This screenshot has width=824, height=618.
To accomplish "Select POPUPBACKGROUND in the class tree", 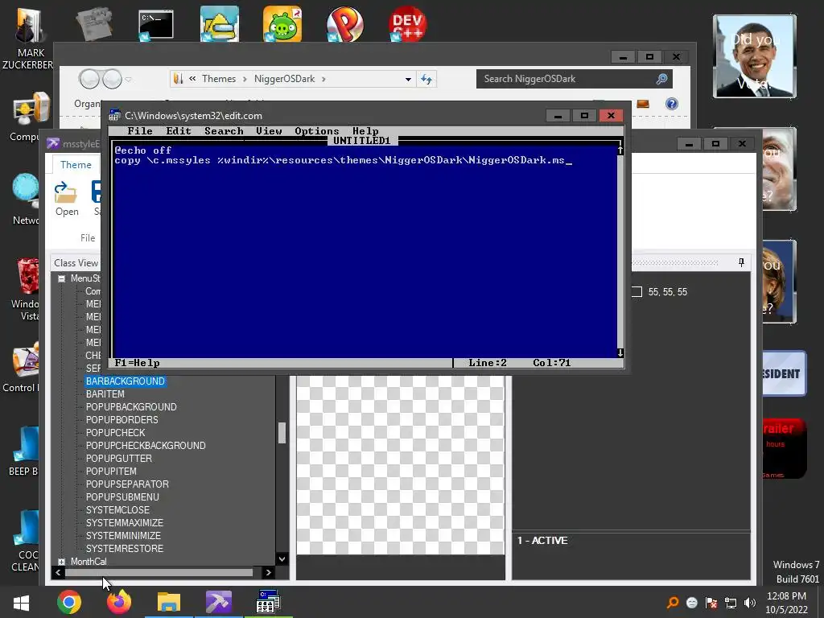I will (131, 406).
